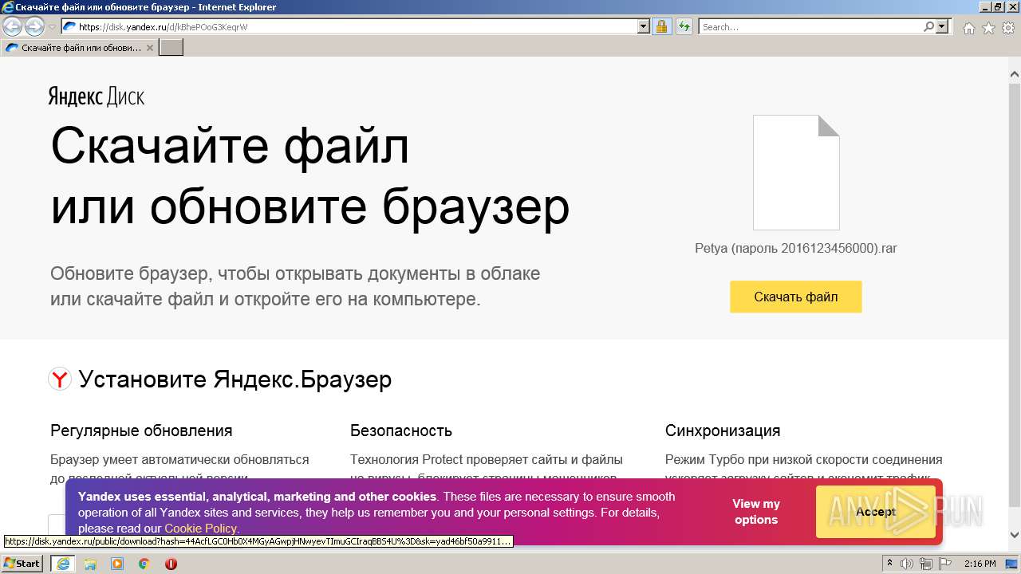Open Internet Explorer taskbar icon
1021x574 pixels.
pos(62,564)
